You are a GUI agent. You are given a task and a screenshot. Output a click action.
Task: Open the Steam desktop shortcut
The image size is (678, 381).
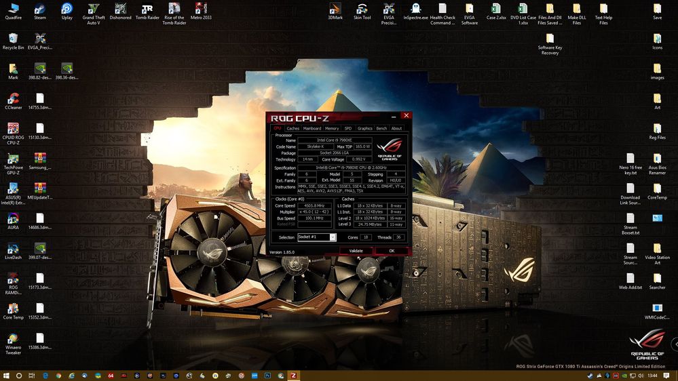click(40, 12)
